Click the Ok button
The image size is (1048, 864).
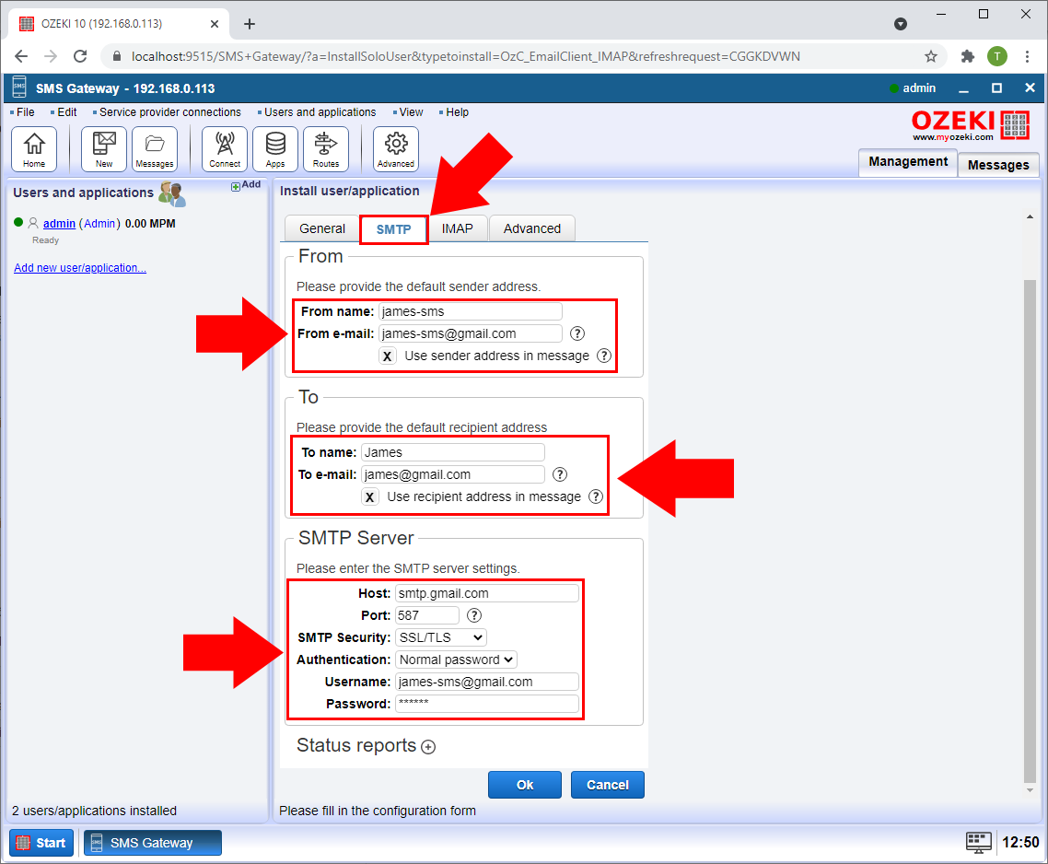(x=525, y=785)
